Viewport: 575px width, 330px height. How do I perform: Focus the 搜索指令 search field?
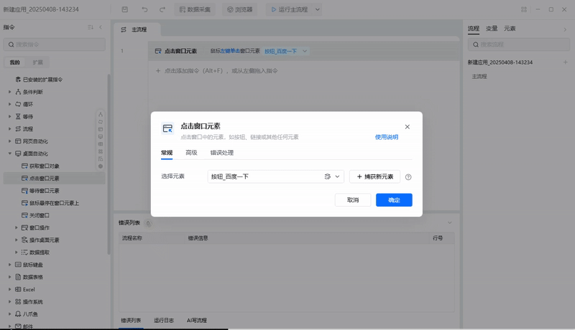tap(55, 44)
